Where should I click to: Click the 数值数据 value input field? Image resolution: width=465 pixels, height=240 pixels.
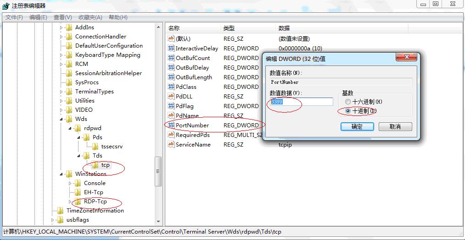click(301, 102)
